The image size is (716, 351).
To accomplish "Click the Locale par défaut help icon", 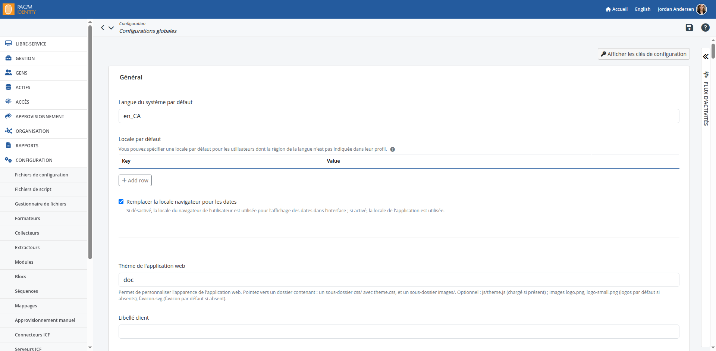I will pos(392,149).
